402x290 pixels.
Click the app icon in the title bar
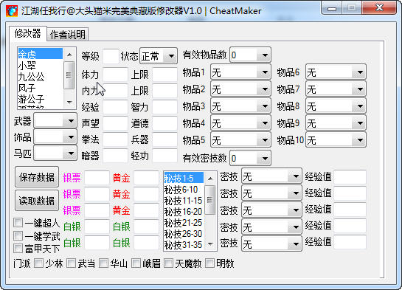[x=12, y=11]
